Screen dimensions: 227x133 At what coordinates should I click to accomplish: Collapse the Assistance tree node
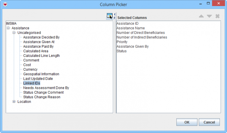click(8, 28)
